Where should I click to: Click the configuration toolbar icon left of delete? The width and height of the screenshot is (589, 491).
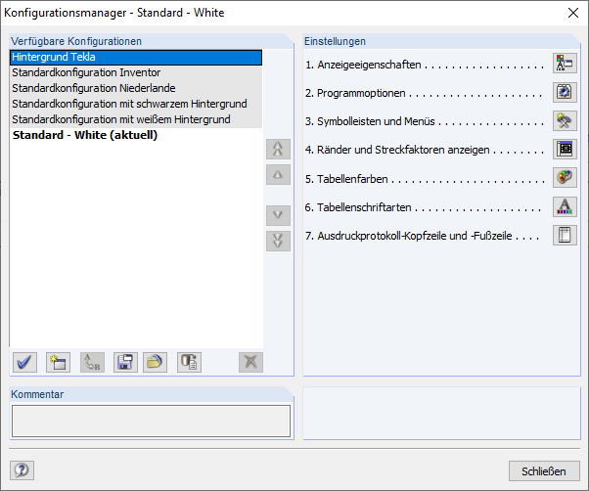click(x=189, y=362)
